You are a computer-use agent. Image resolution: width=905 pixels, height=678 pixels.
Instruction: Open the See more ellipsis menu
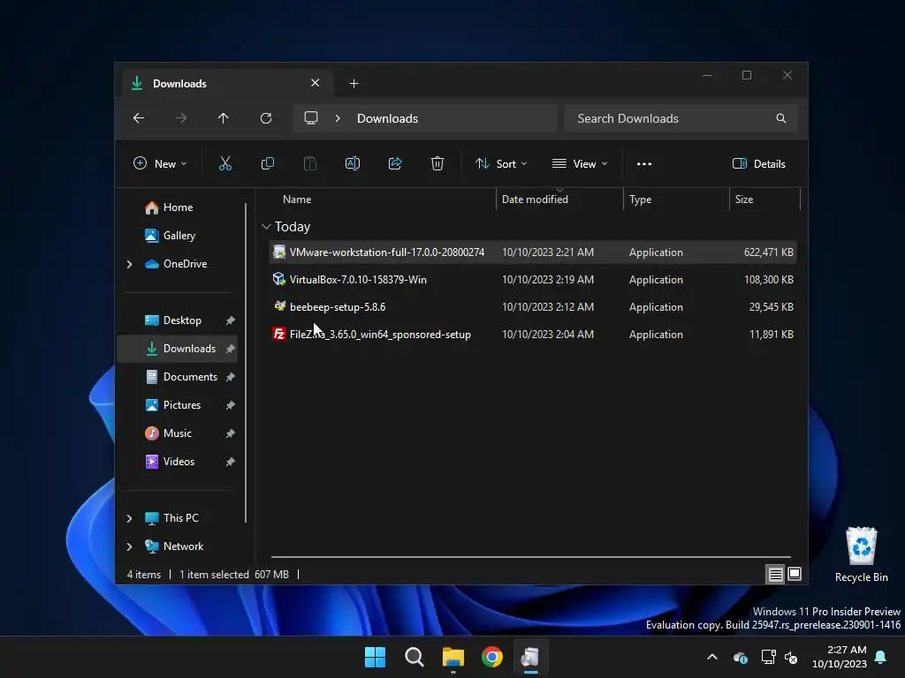[644, 163]
